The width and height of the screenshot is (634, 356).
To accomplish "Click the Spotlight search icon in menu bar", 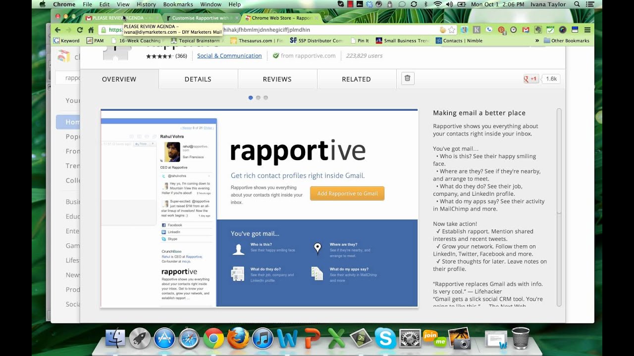I will pyautogui.click(x=578, y=4).
